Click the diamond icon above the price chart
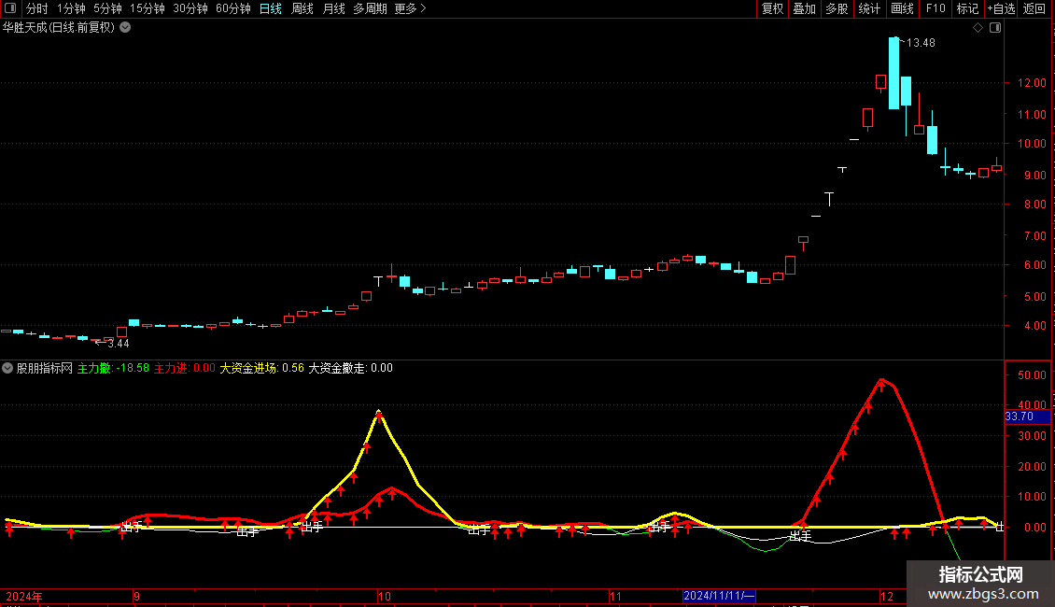The width and height of the screenshot is (1055, 607). coord(978,28)
